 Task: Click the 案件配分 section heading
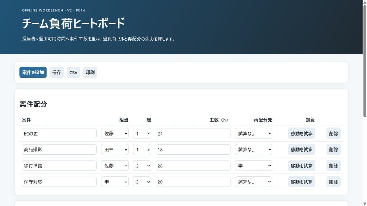(33, 104)
